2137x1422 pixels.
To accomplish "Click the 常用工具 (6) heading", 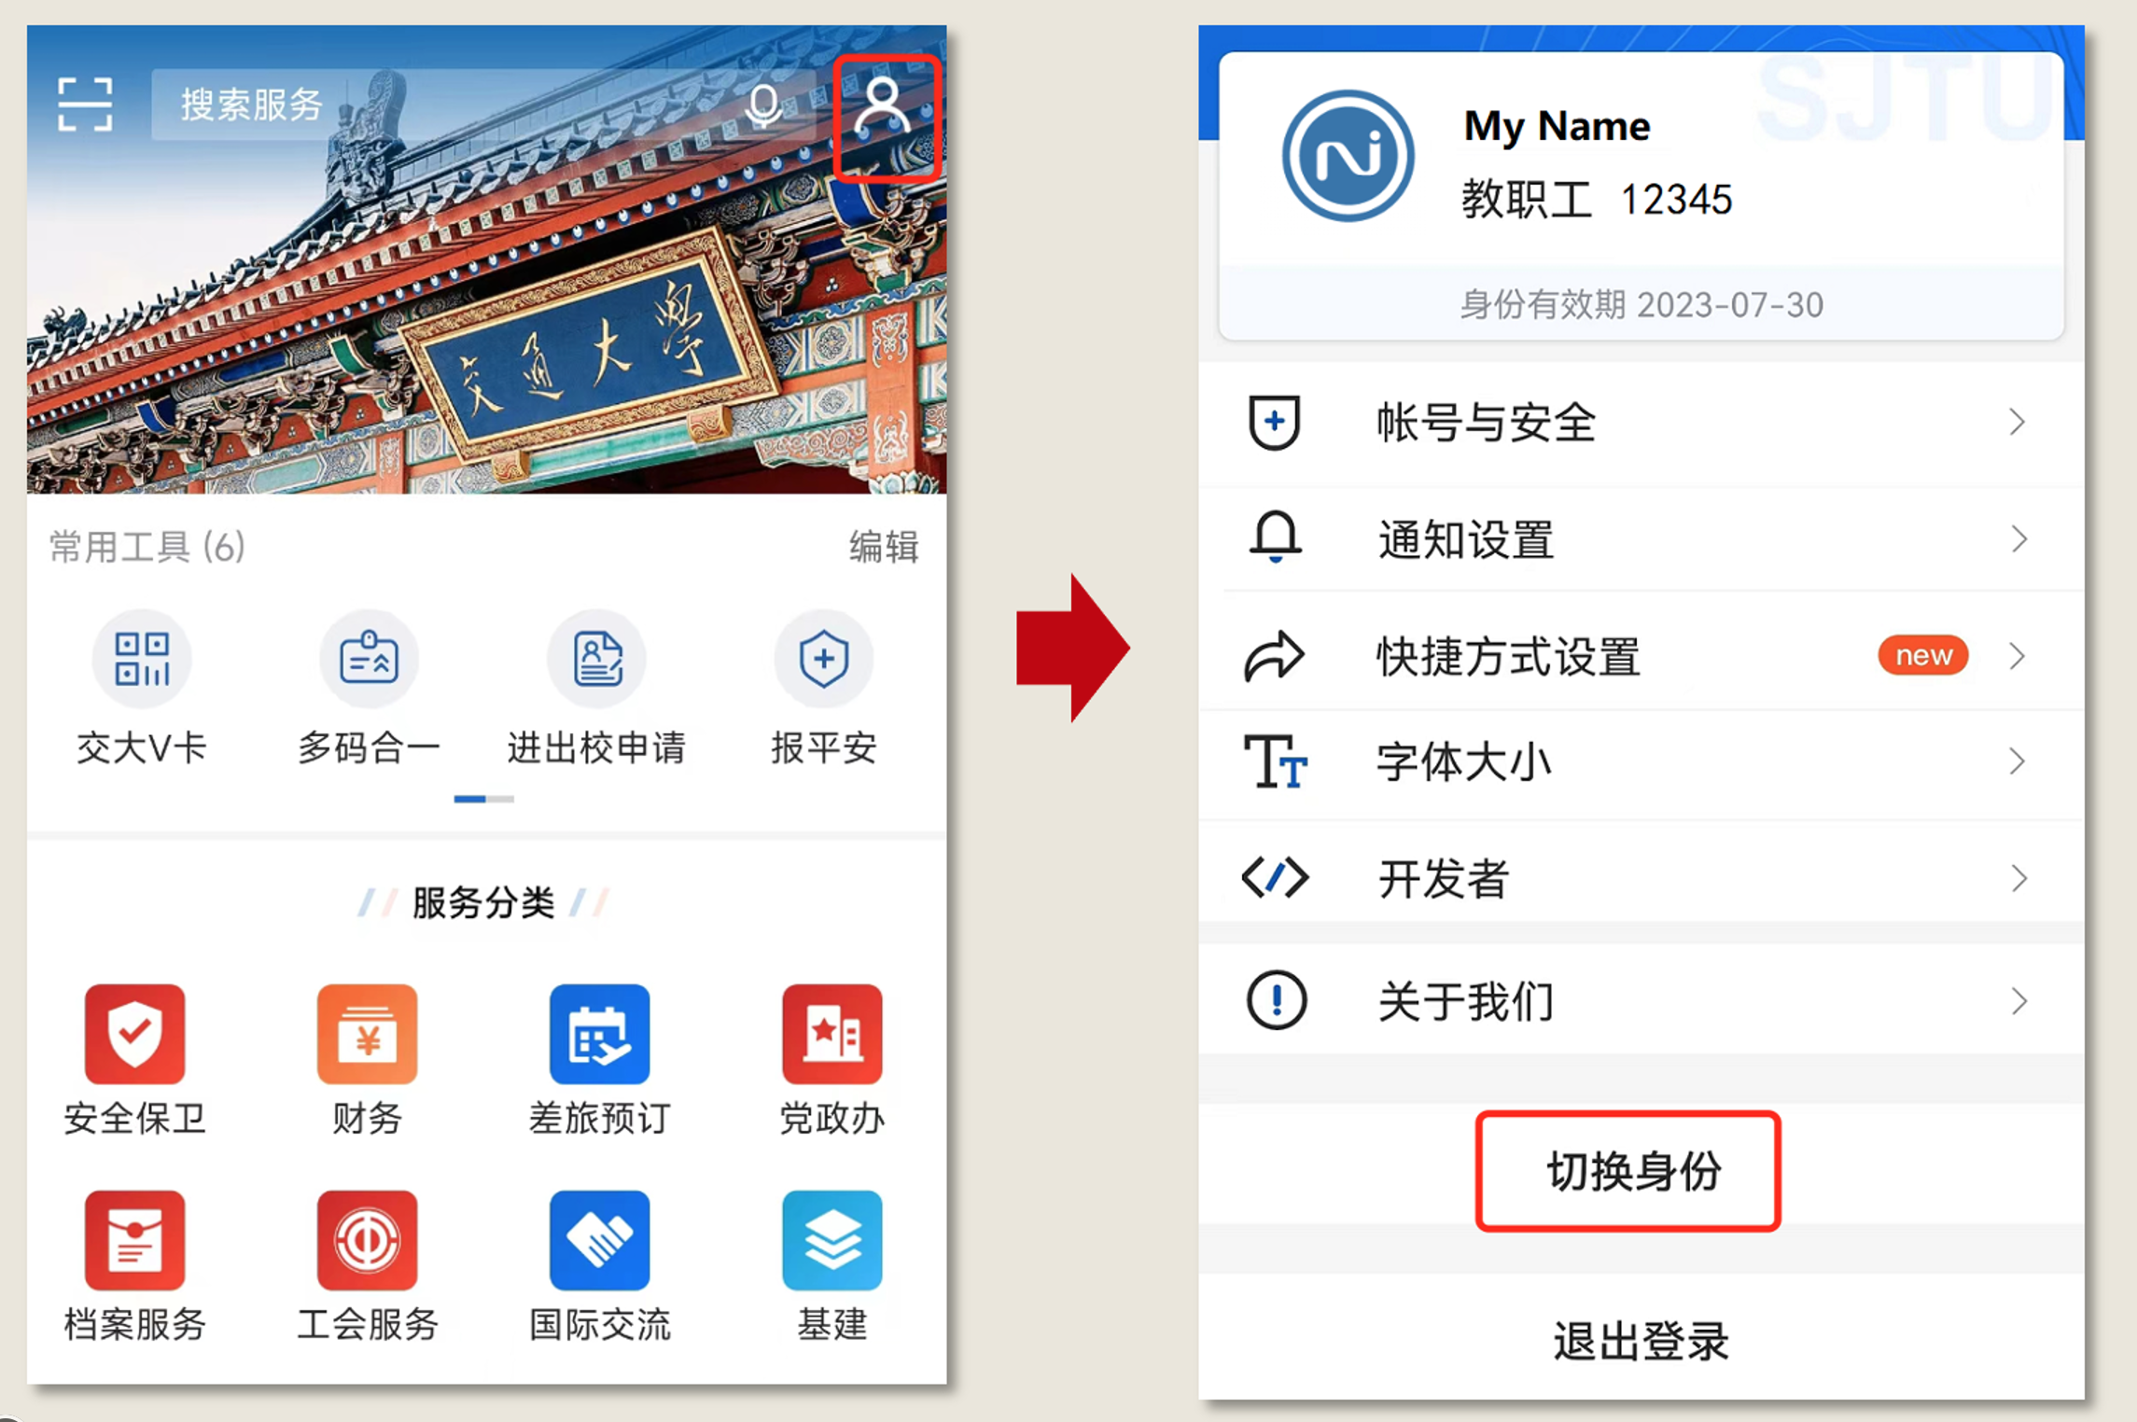I will click(147, 547).
